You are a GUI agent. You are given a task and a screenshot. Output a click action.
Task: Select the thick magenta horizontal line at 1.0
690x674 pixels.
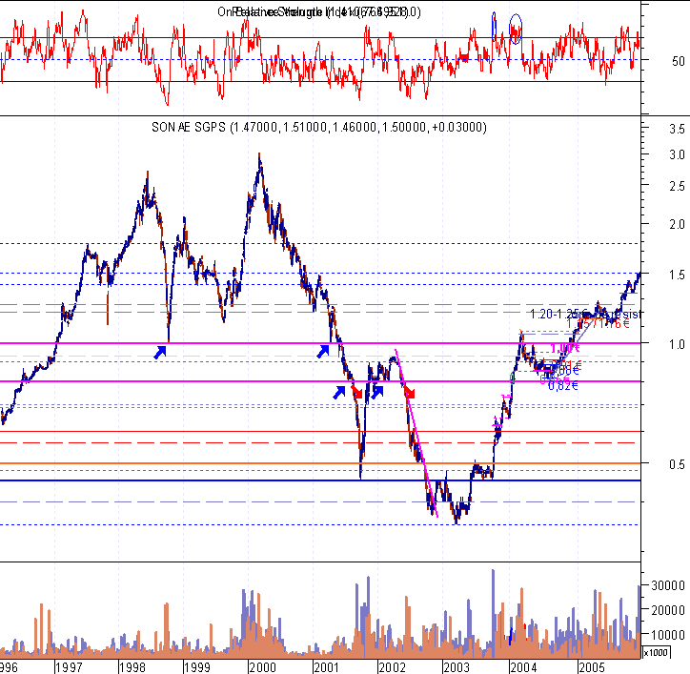pos(320,343)
